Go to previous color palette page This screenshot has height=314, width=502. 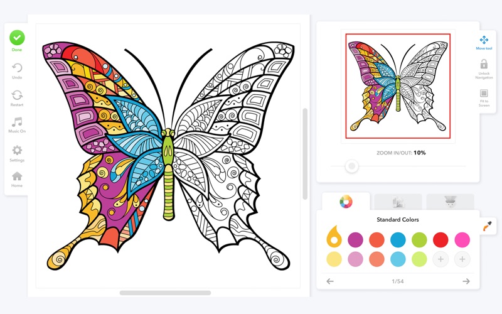click(x=330, y=281)
